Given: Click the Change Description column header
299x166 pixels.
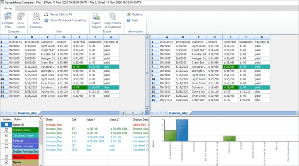Looking at the screenshot, I should (140, 120).
